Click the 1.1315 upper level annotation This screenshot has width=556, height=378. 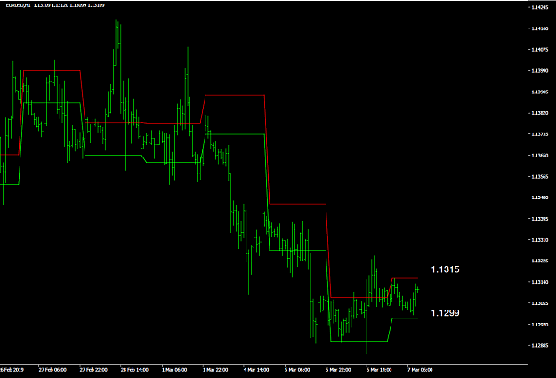445,269
